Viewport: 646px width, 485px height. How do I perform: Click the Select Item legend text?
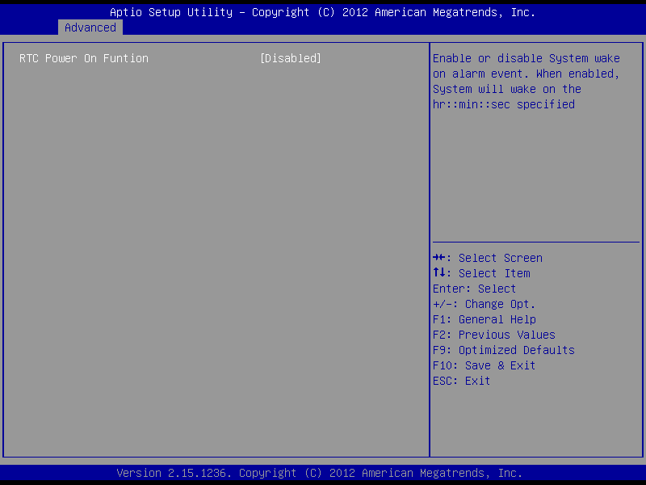tap(494, 273)
